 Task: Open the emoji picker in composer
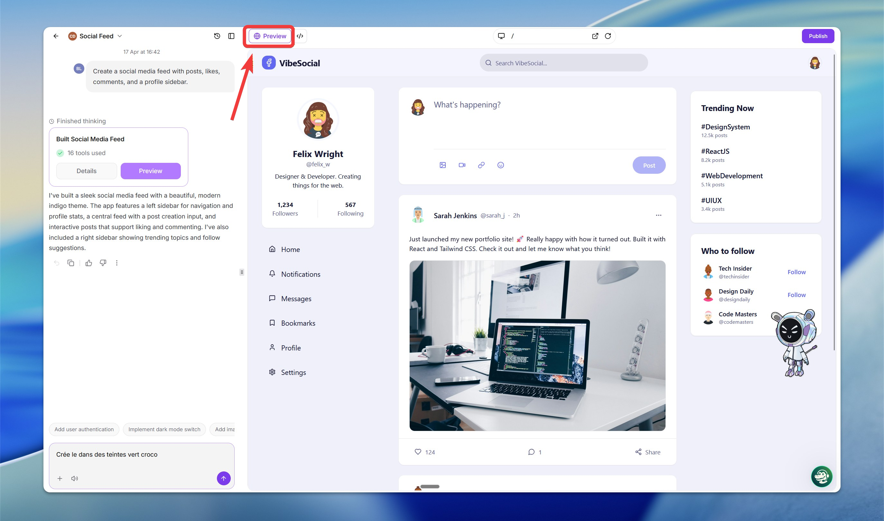click(501, 165)
